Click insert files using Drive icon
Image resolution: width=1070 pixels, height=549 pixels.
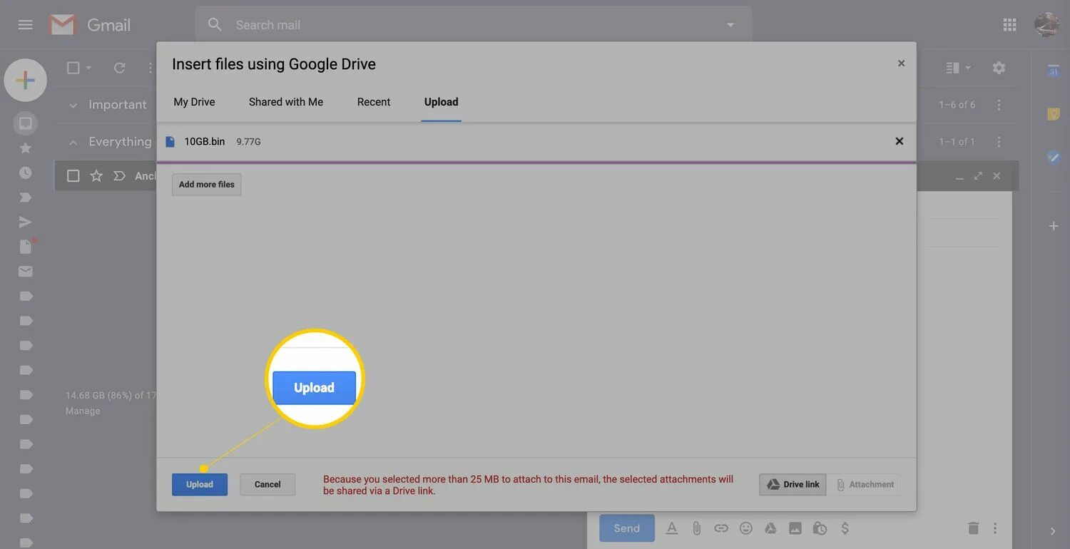[770, 528]
